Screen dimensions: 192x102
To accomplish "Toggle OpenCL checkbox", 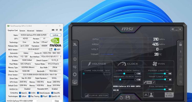I will click(x=20, y=93).
